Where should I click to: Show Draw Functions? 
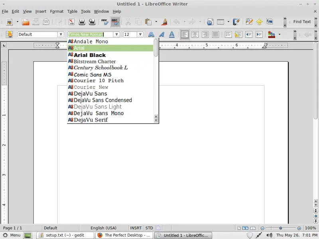point(236,22)
